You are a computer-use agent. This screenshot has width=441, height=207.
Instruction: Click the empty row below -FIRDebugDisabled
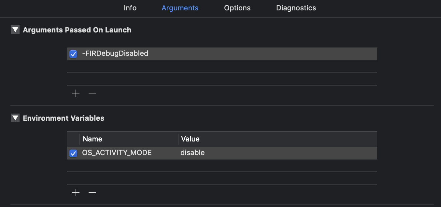coord(221,67)
